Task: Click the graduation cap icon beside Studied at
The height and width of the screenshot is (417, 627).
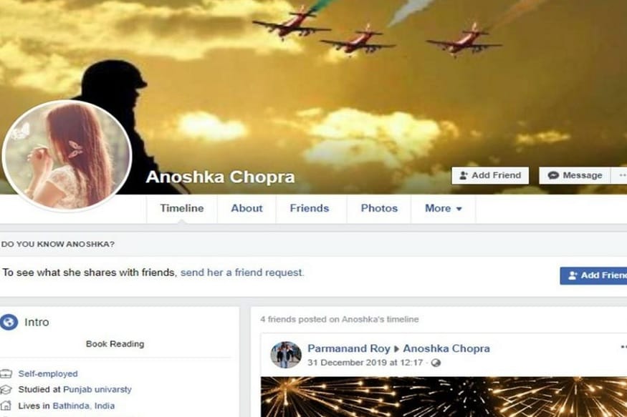Action: tap(6, 390)
